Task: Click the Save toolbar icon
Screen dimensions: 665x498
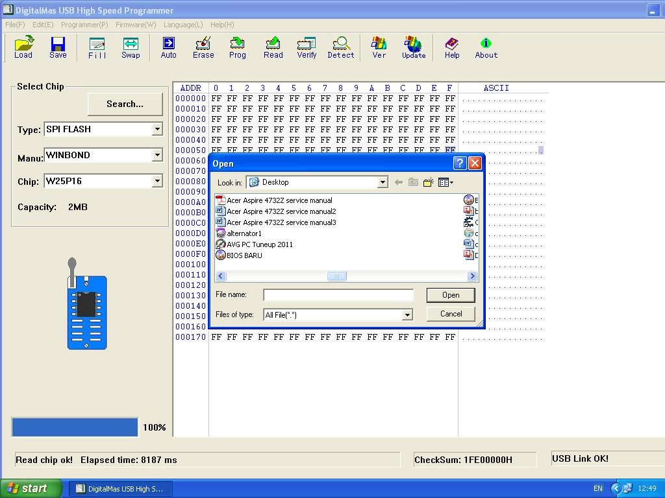Action: [x=58, y=47]
